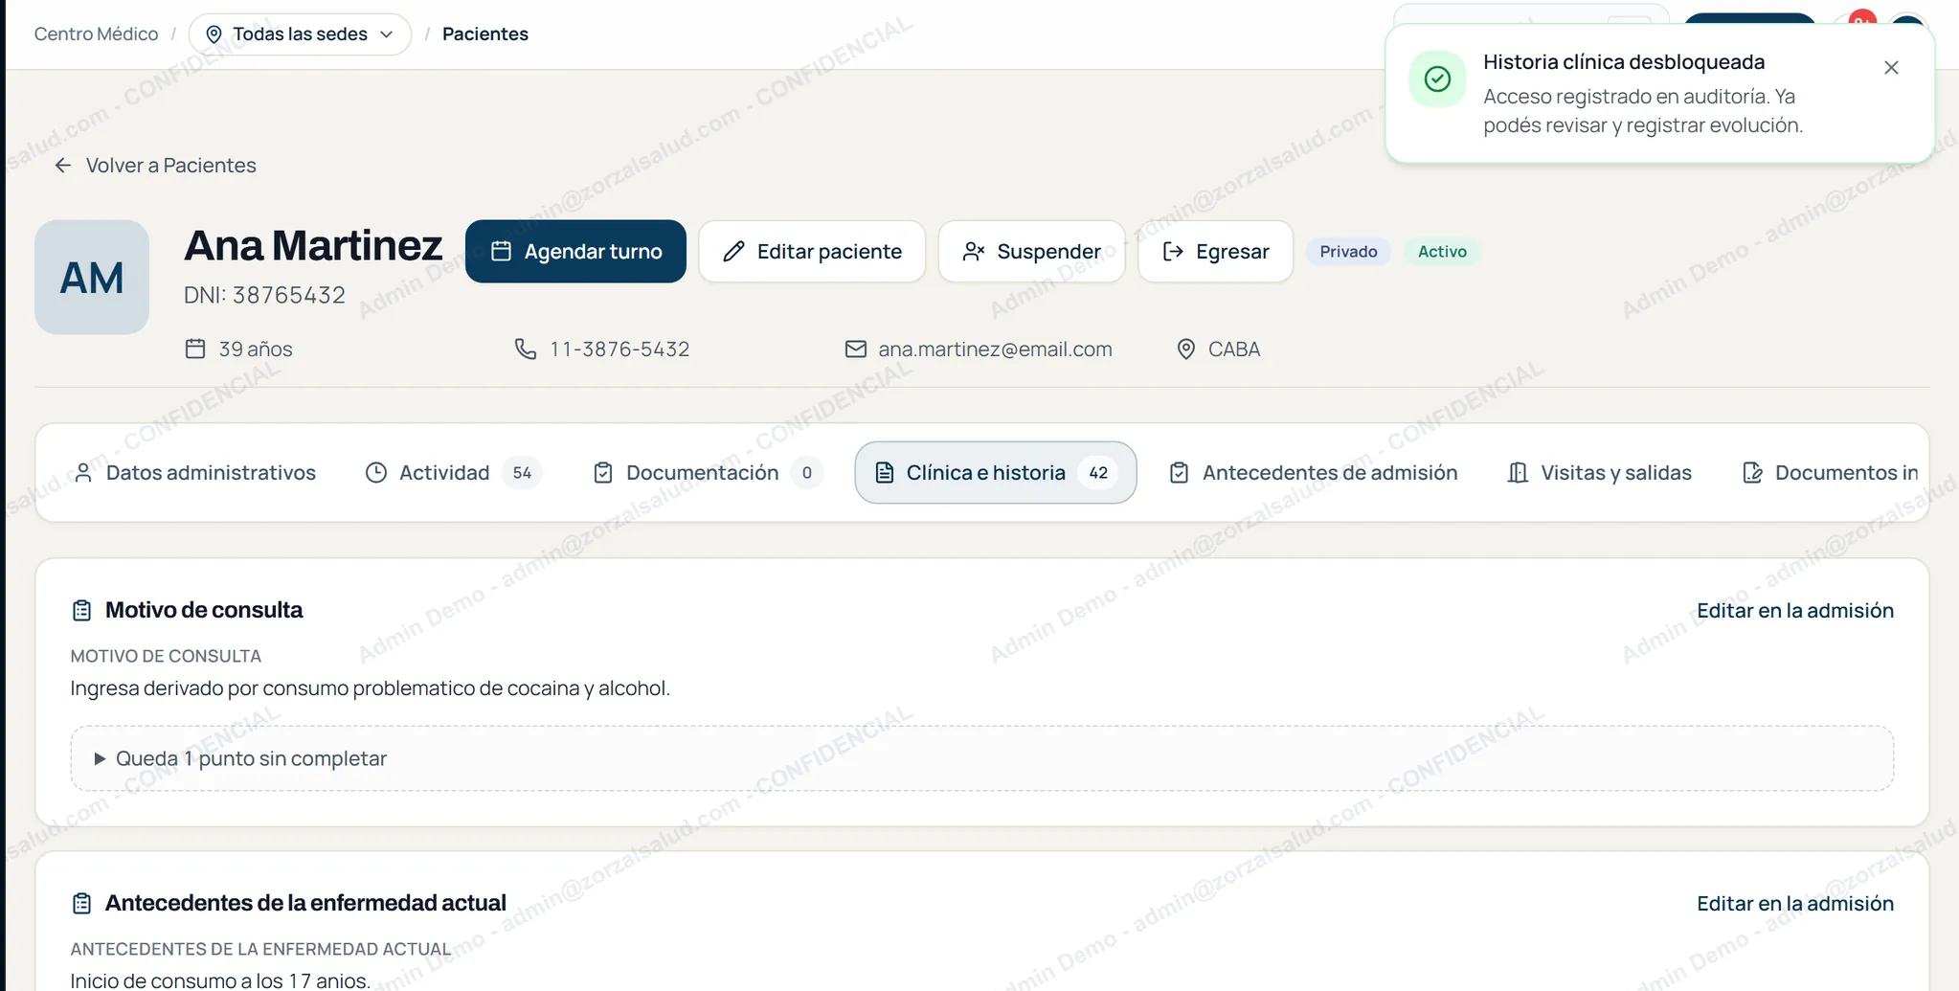
Task: Open the Documentación tab
Action: [708, 473]
